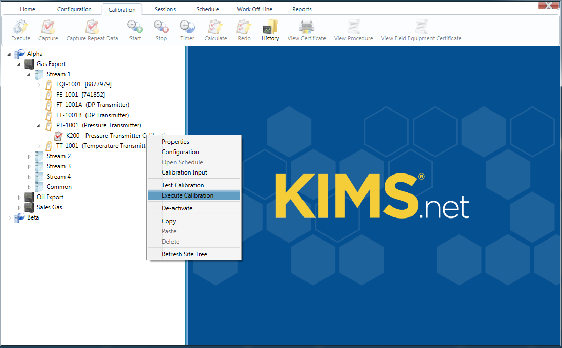The width and height of the screenshot is (562, 348).
Task: Expand the Oil Export node
Action: (x=19, y=198)
